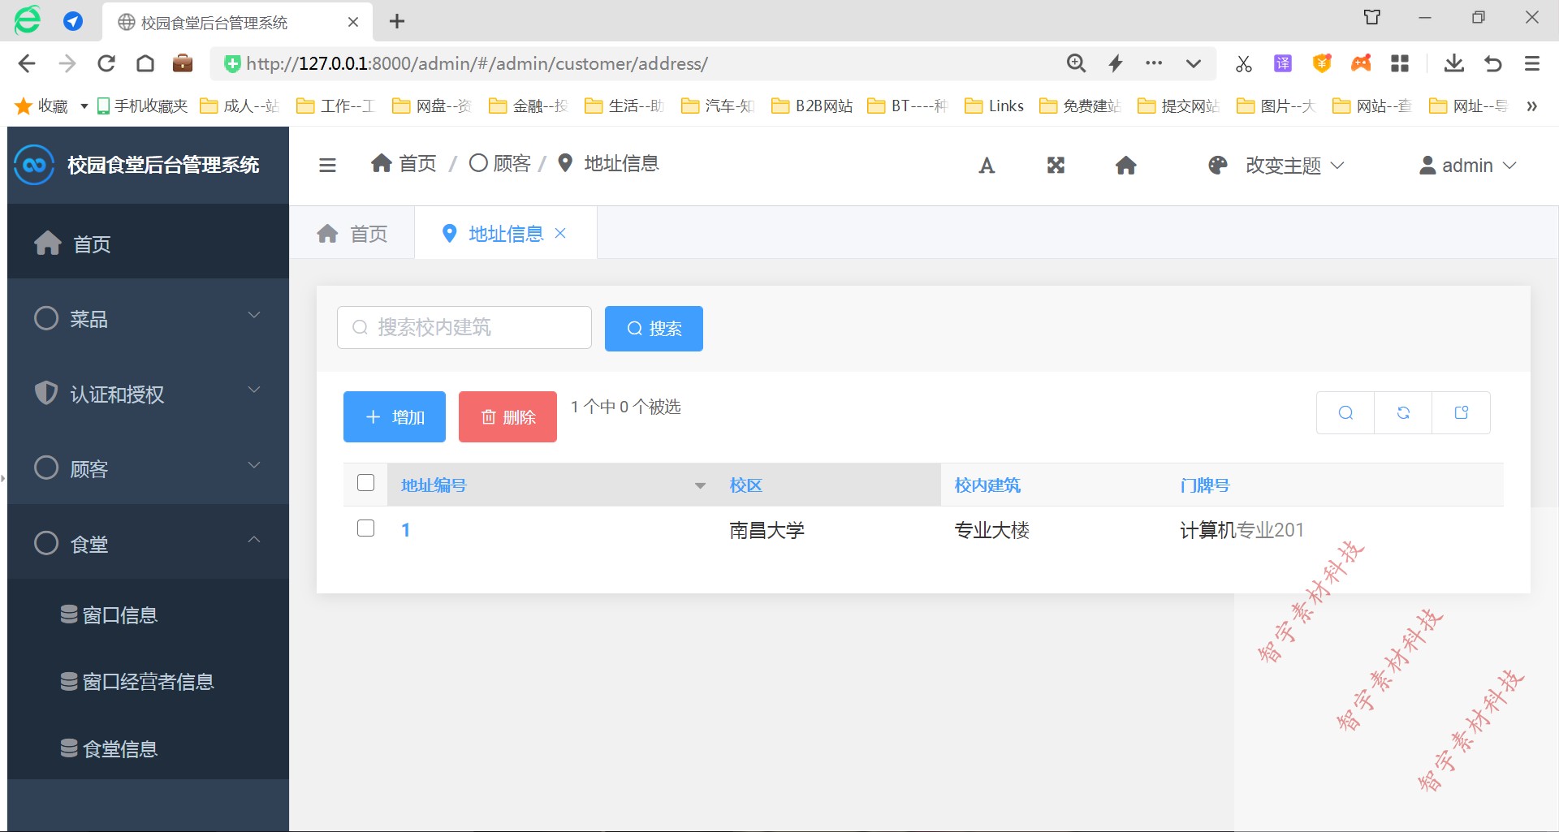
Task: Click the favorites star icon
Action: (x=24, y=106)
